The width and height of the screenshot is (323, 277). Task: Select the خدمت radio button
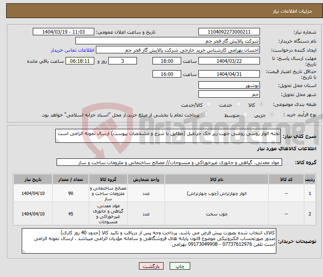(x=238, y=104)
